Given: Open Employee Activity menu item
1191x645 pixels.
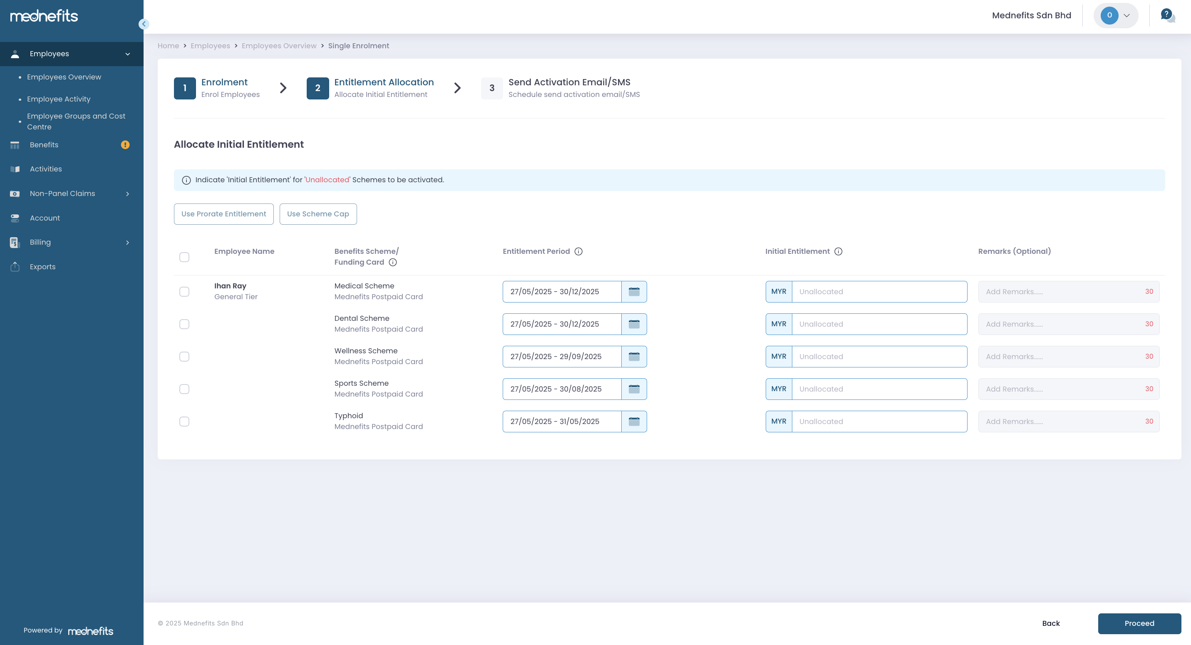Looking at the screenshot, I should click(x=59, y=99).
